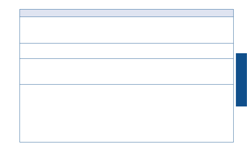Click the white area above the blue tab

coord(241,27)
